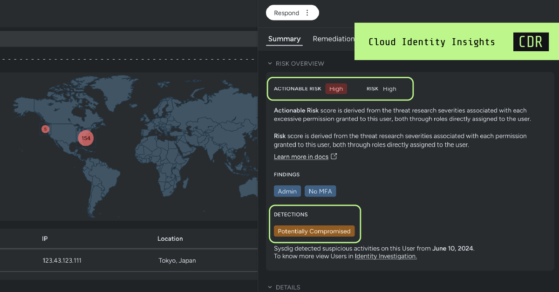Click the external link icon beside Learn more
This screenshot has height=292, width=559.
(x=333, y=156)
